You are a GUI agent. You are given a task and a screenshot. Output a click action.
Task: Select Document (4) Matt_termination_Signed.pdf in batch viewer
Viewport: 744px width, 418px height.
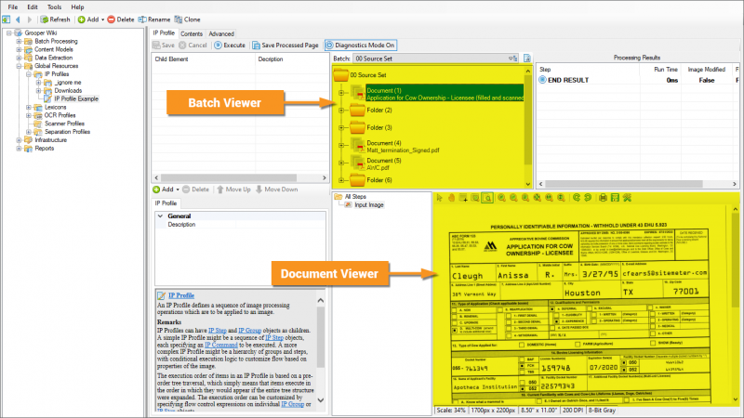(403, 147)
